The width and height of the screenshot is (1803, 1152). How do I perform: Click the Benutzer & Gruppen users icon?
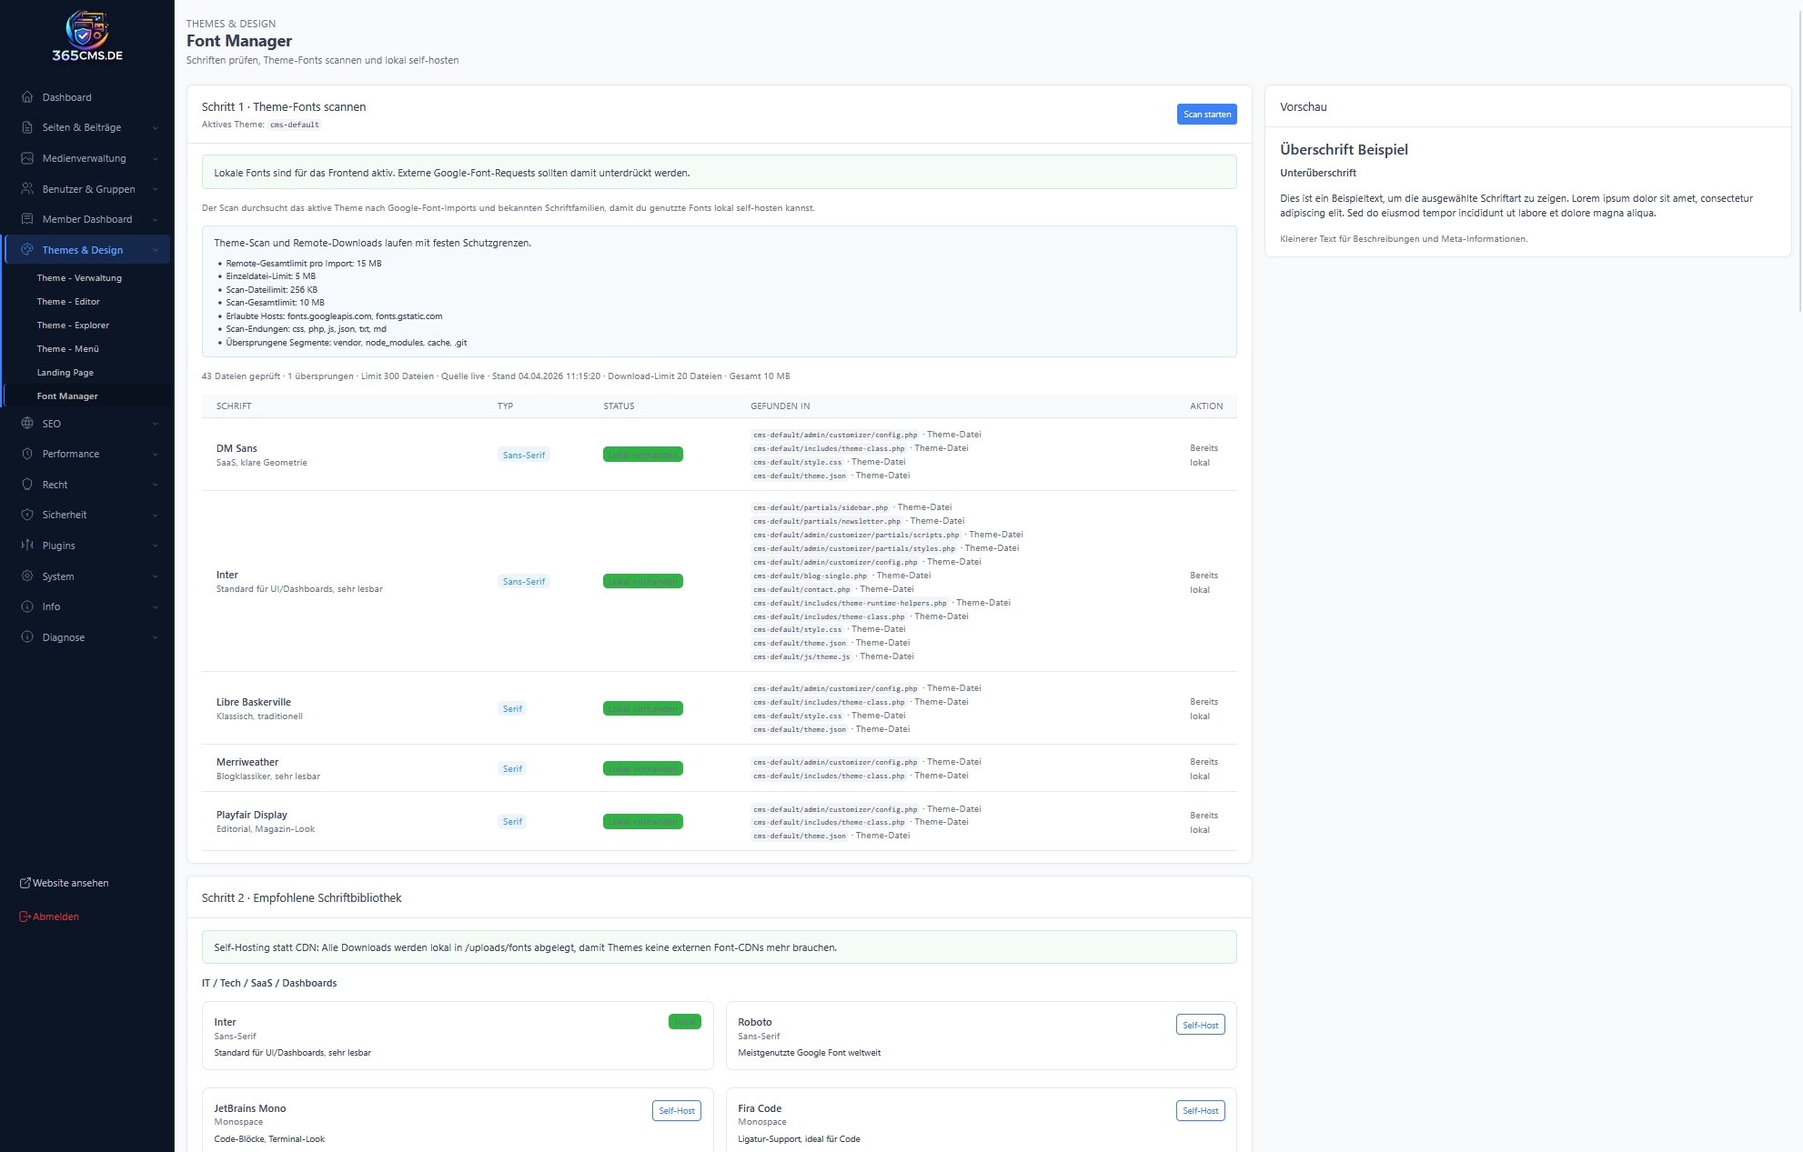27,189
